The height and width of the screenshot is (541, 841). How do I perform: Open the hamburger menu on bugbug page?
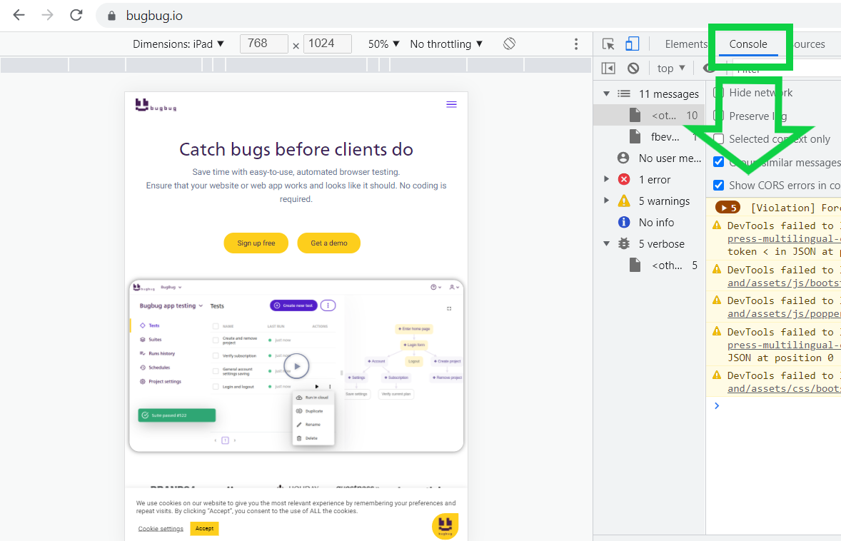[x=452, y=104]
